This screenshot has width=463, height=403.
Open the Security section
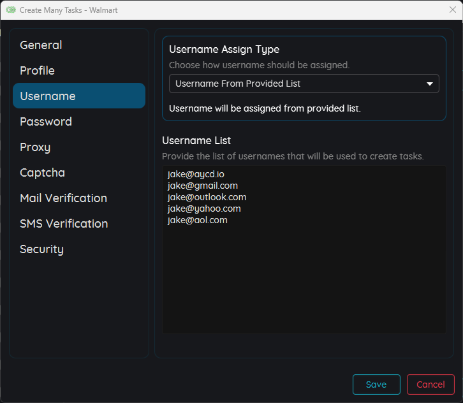coord(41,249)
